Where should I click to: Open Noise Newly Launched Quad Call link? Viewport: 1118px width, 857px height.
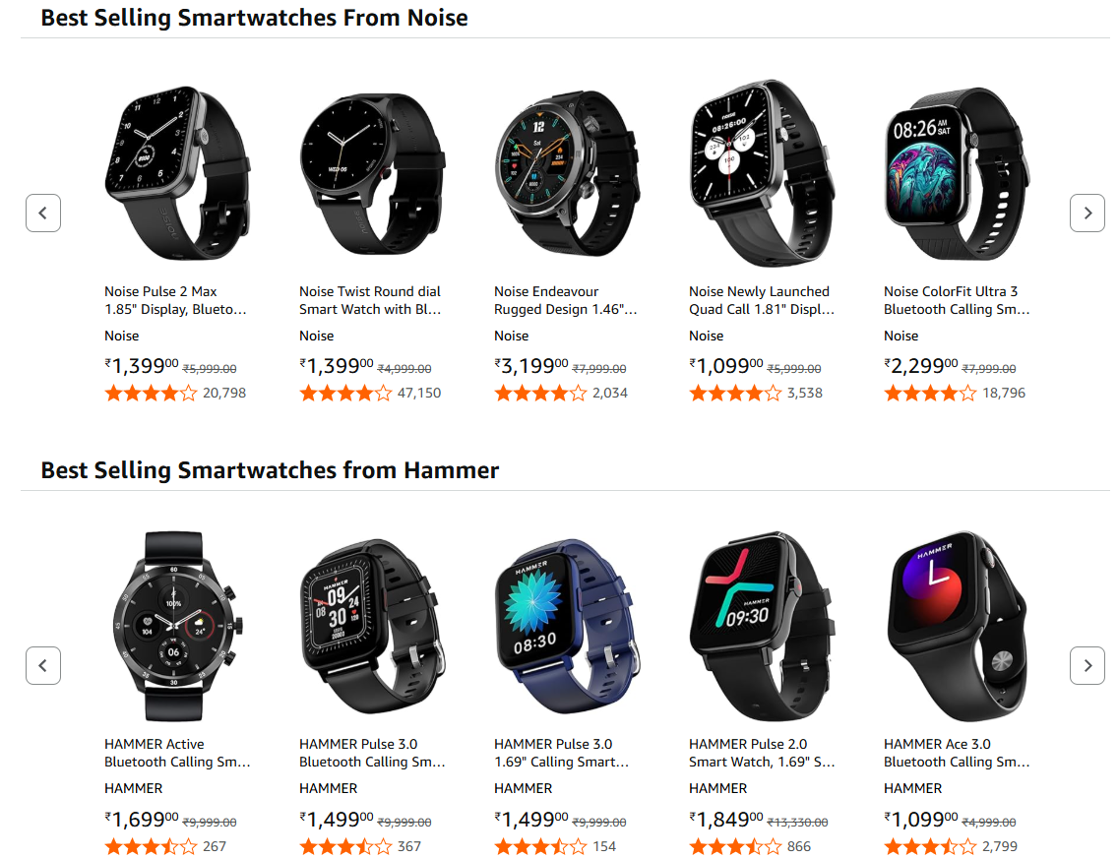coord(762,300)
